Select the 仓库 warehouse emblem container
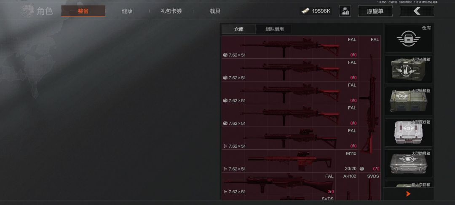 tap(408, 38)
